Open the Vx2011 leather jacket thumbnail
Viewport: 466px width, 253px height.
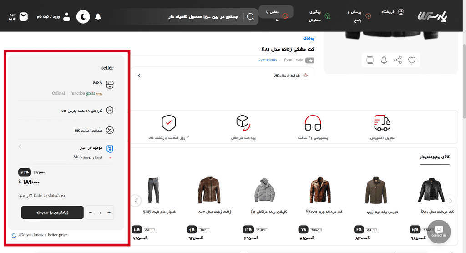click(320, 191)
